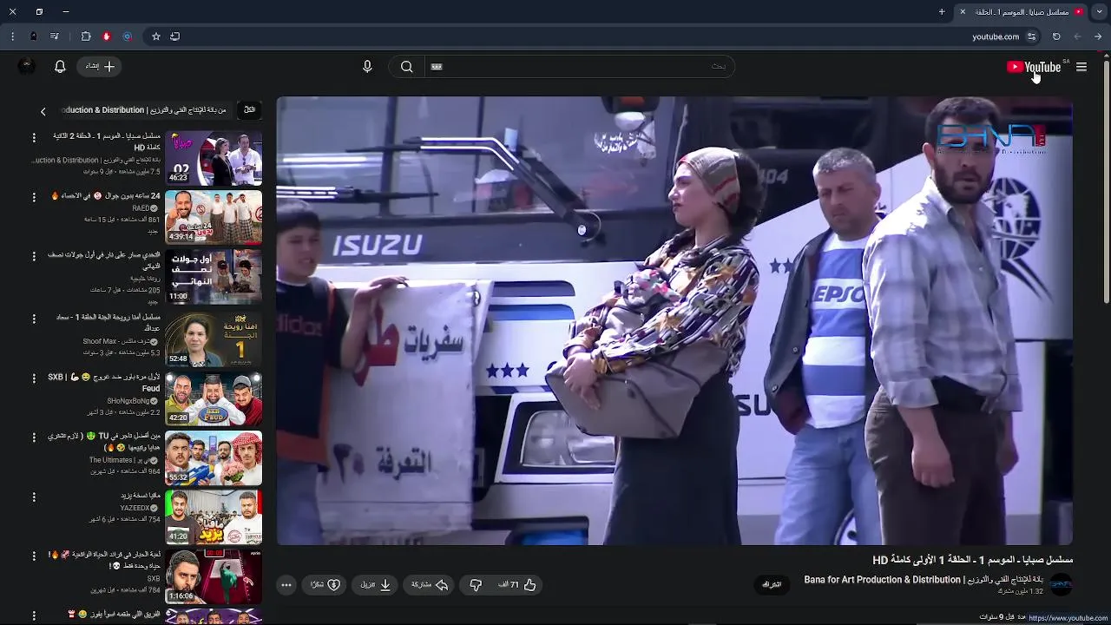Open options menu for أمنا رويحة الجنة
This screenshot has width=1111, height=625.
tap(34, 319)
